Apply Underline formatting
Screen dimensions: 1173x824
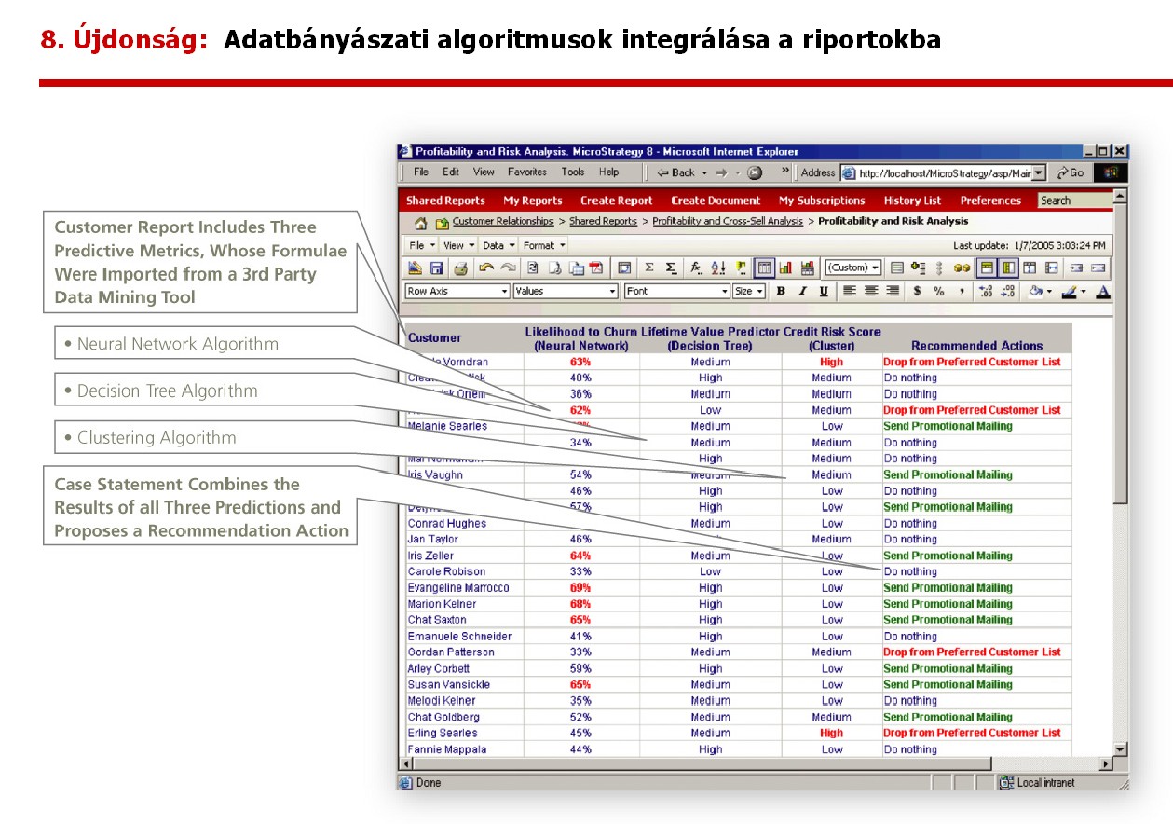(824, 291)
